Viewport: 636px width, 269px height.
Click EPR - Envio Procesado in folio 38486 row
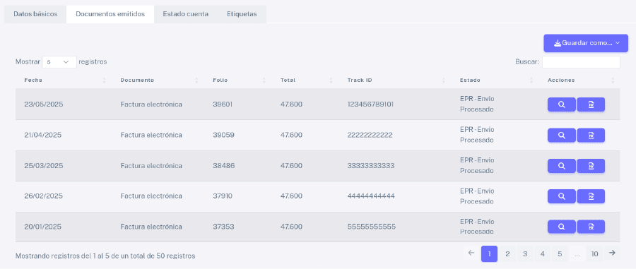pyautogui.click(x=477, y=166)
